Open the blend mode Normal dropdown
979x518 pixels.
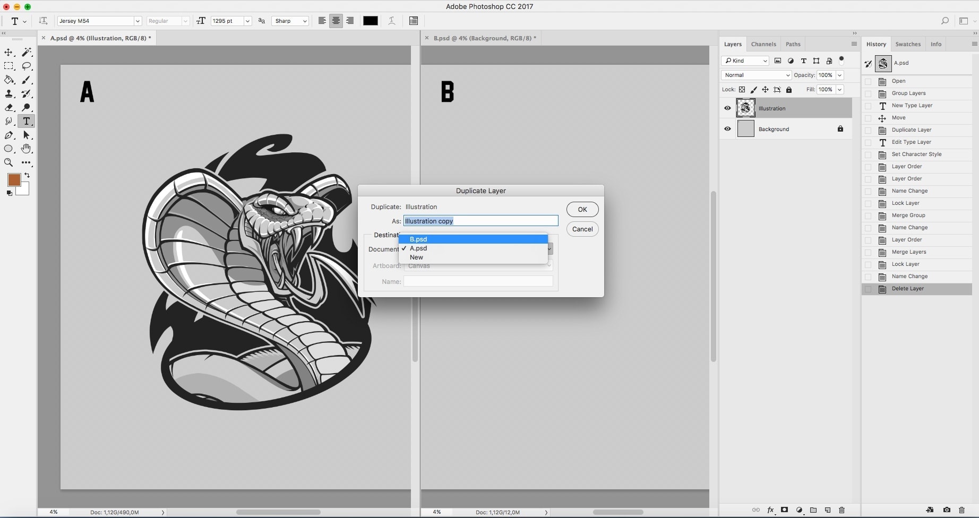pos(756,75)
